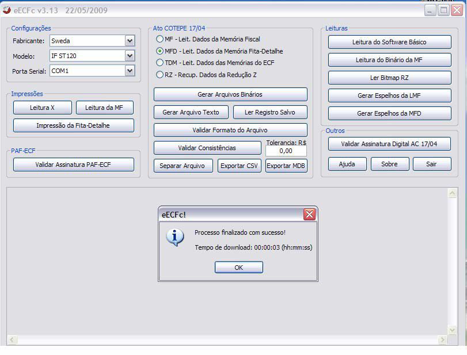Click Ler Bitmap RZ button
467x355 pixels.
389,78
